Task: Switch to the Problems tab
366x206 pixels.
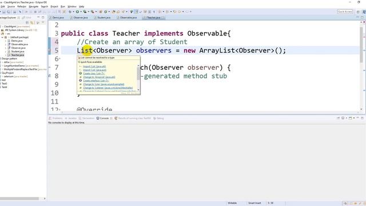Action: 56,118
